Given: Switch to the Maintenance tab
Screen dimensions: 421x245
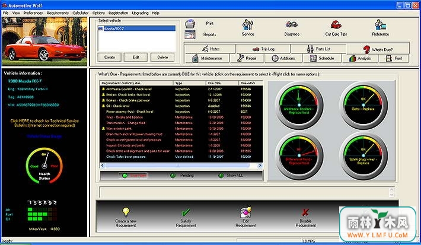Looking at the screenshot, I should pyautogui.click(x=207, y=58).
